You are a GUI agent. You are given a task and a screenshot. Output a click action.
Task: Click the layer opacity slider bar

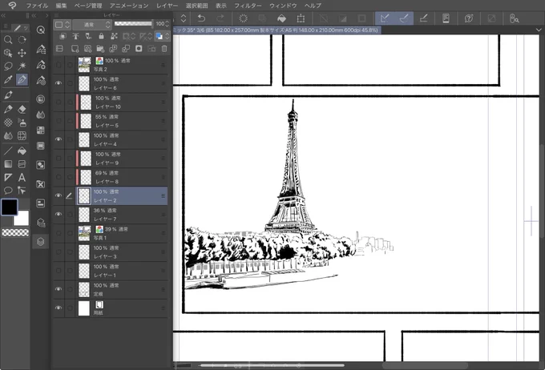pyautogui.click(x=133, y=23)
